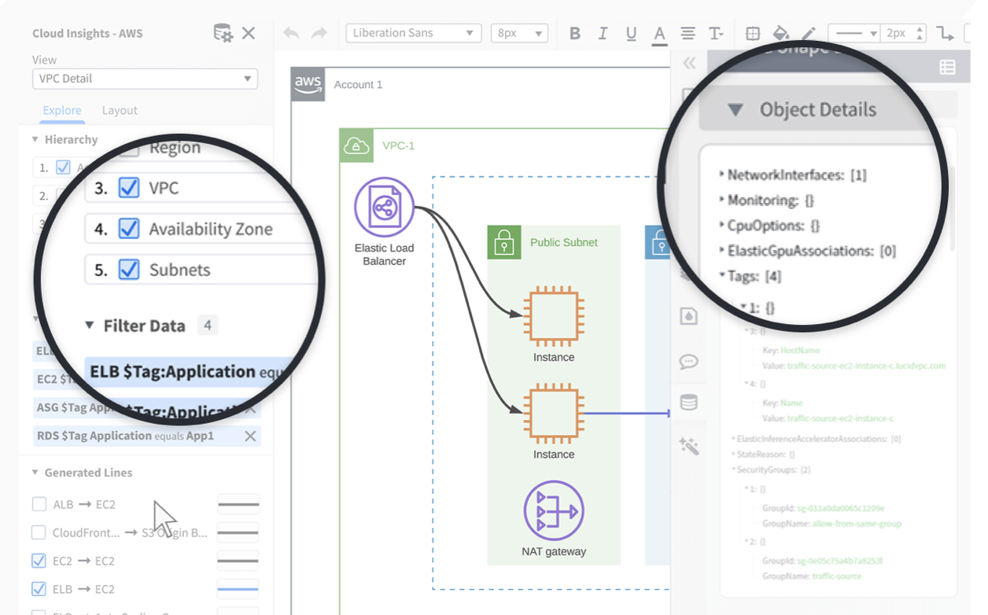Expand the ElasticGpuAssociations node
Image resolution: width=988 pixels, height=615 pixels.
722,250
